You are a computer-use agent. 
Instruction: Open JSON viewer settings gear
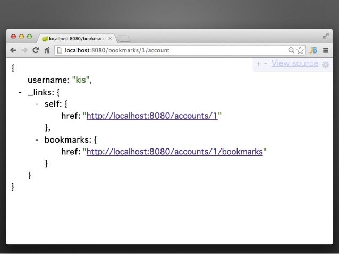(x=325, y=64)
